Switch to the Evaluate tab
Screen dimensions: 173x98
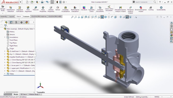[26, 17]
